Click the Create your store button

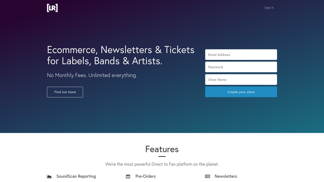tap(241, 92)
